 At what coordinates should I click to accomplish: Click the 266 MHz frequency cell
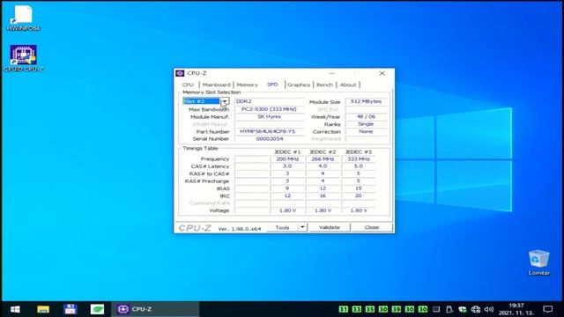click(x=323, y=158)
